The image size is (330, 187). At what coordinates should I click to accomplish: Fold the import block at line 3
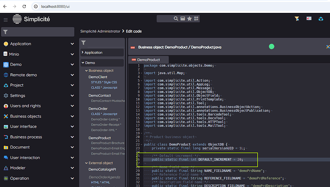[142, 73]
